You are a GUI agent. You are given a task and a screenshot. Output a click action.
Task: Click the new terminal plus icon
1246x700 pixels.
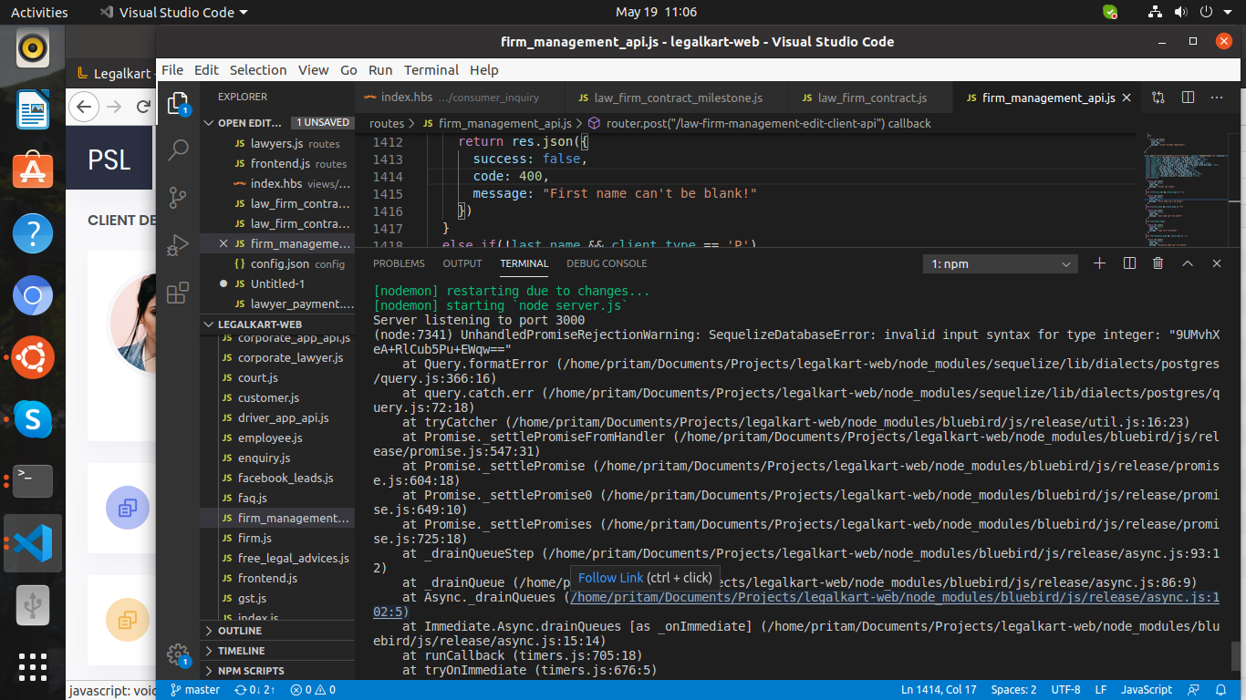[1099, 263]
